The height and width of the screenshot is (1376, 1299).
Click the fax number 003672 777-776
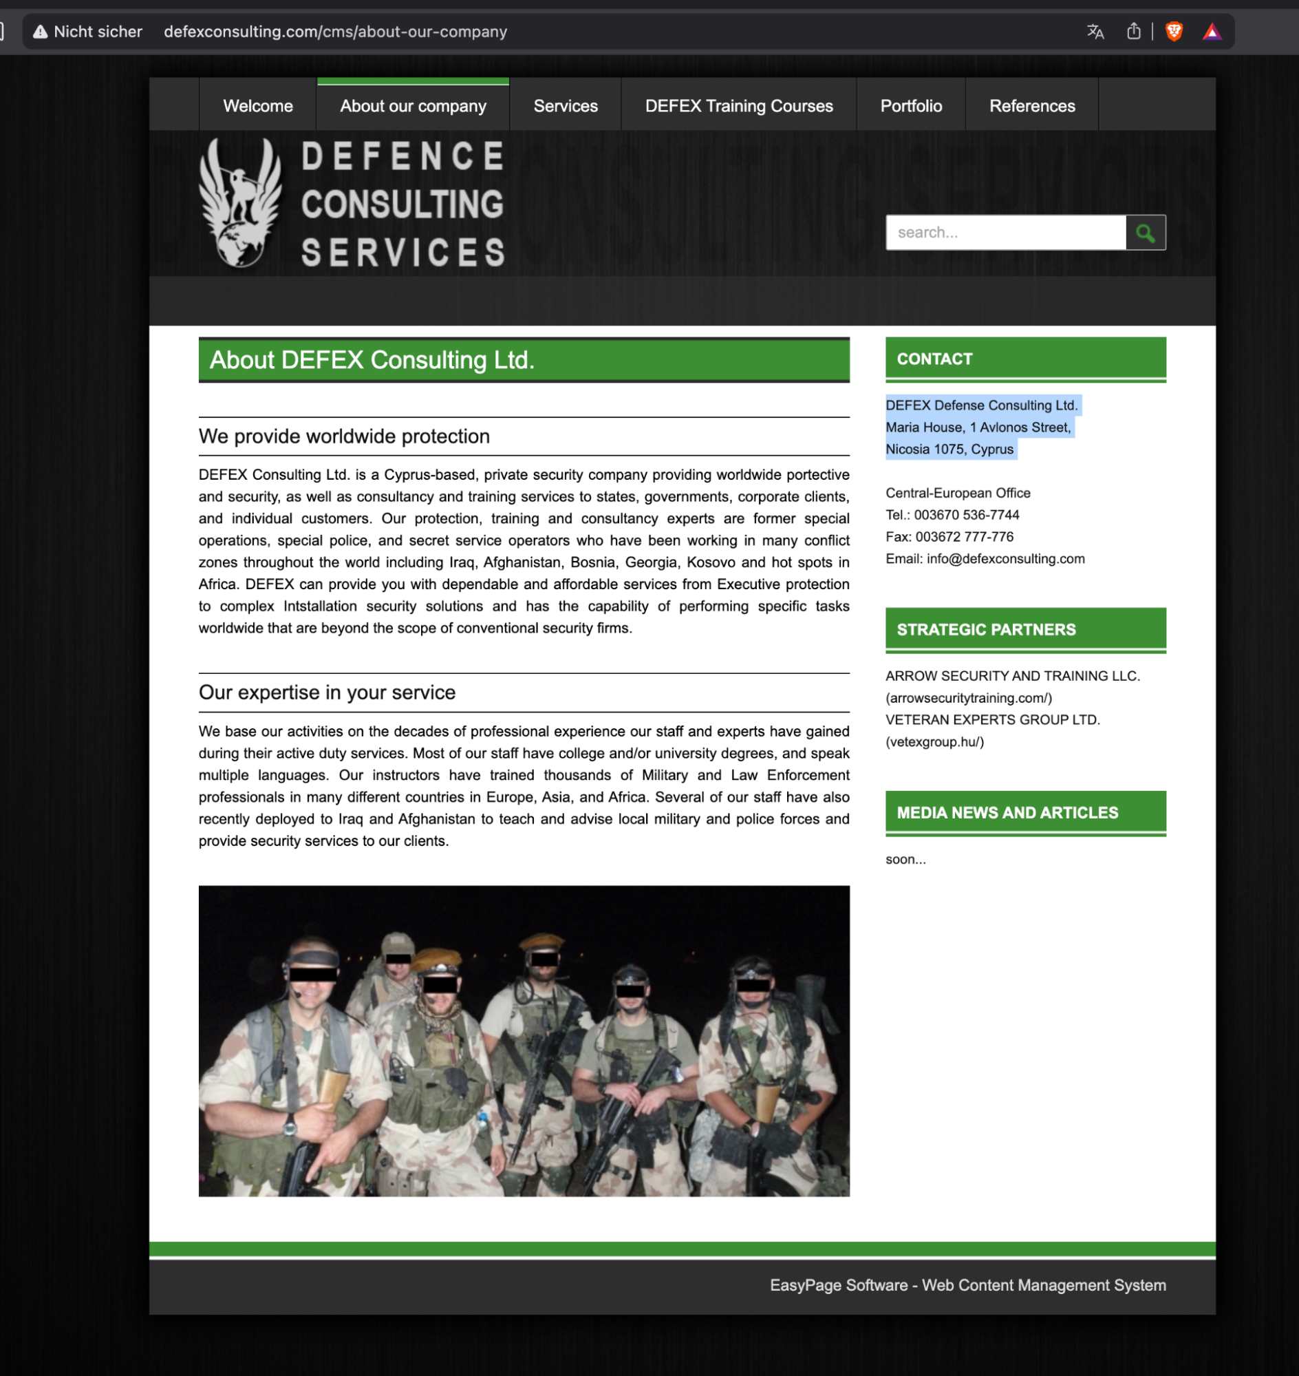pos(964,537)
